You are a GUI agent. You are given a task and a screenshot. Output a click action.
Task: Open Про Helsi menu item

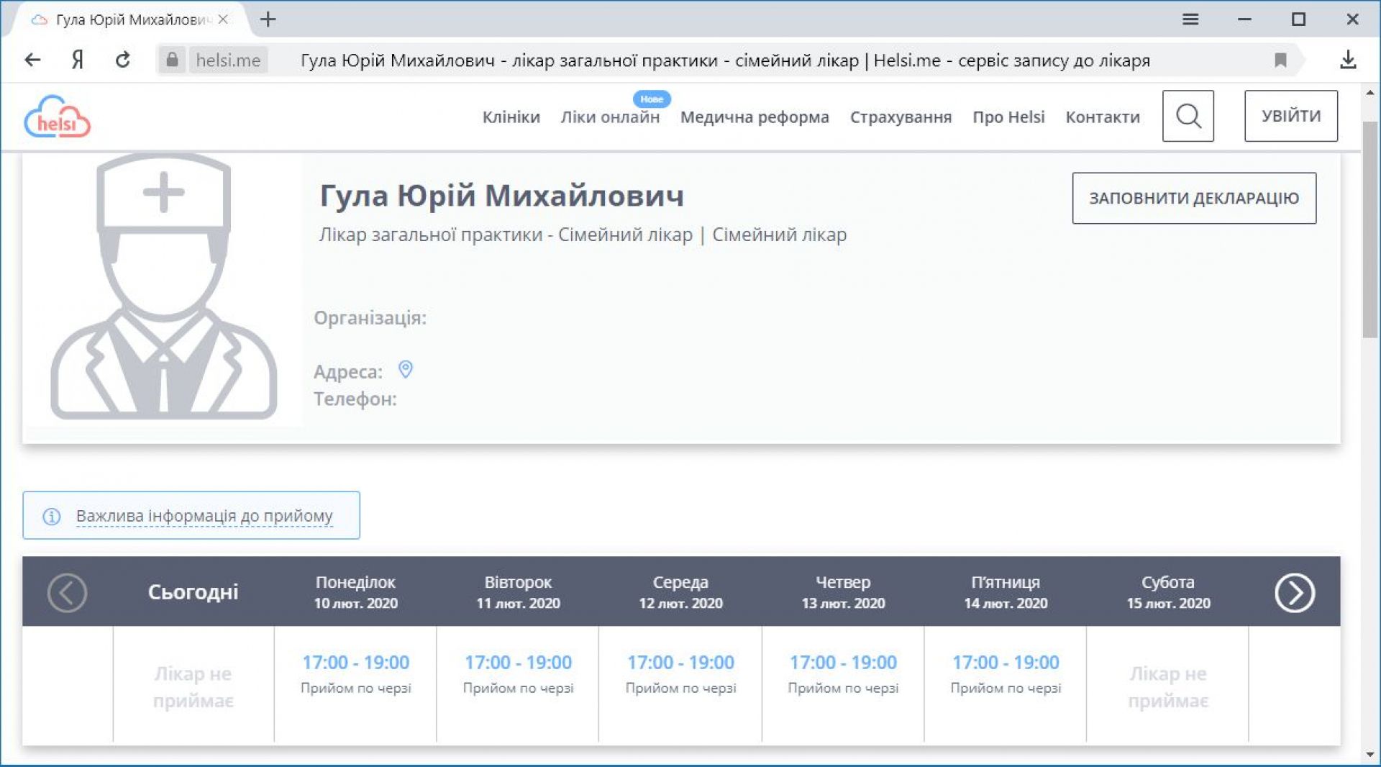coord(1008,117)
